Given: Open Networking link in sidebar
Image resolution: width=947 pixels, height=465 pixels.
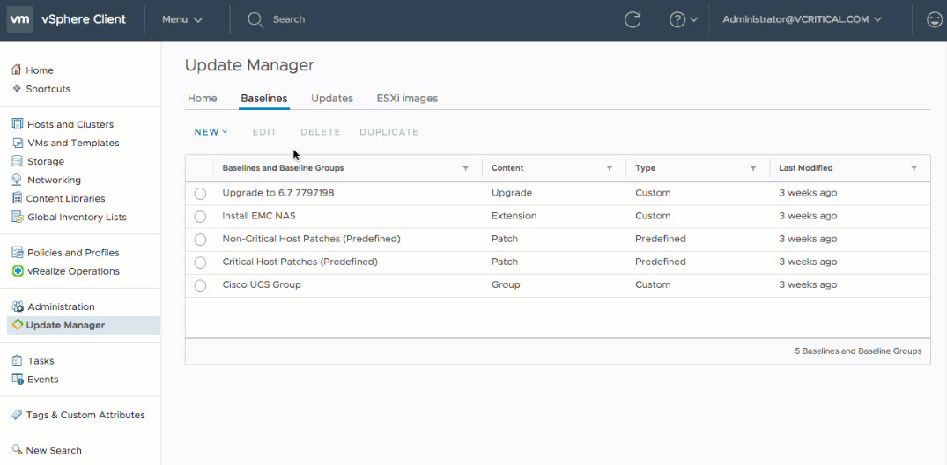Looking at the screenshot, I should click(x=54, y=180).
